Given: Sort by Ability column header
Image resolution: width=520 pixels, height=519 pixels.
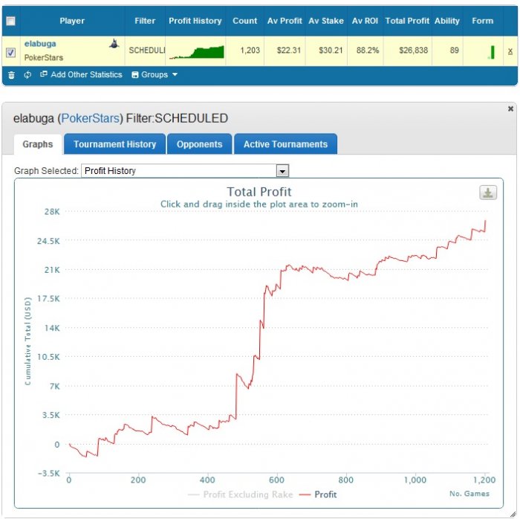Looking at the screenshot, I should point(447,21).
